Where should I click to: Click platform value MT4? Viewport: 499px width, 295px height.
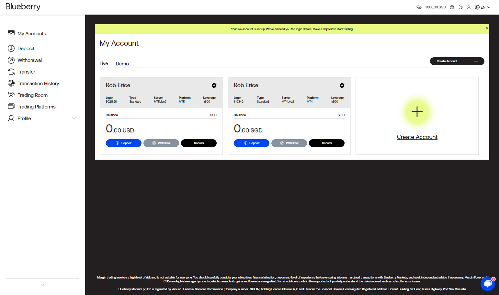pos(310,102)
